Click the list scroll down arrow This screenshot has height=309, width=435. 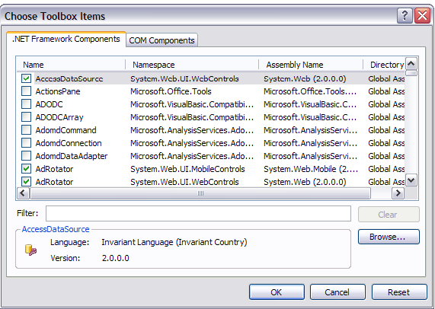(x=411, y=180)
